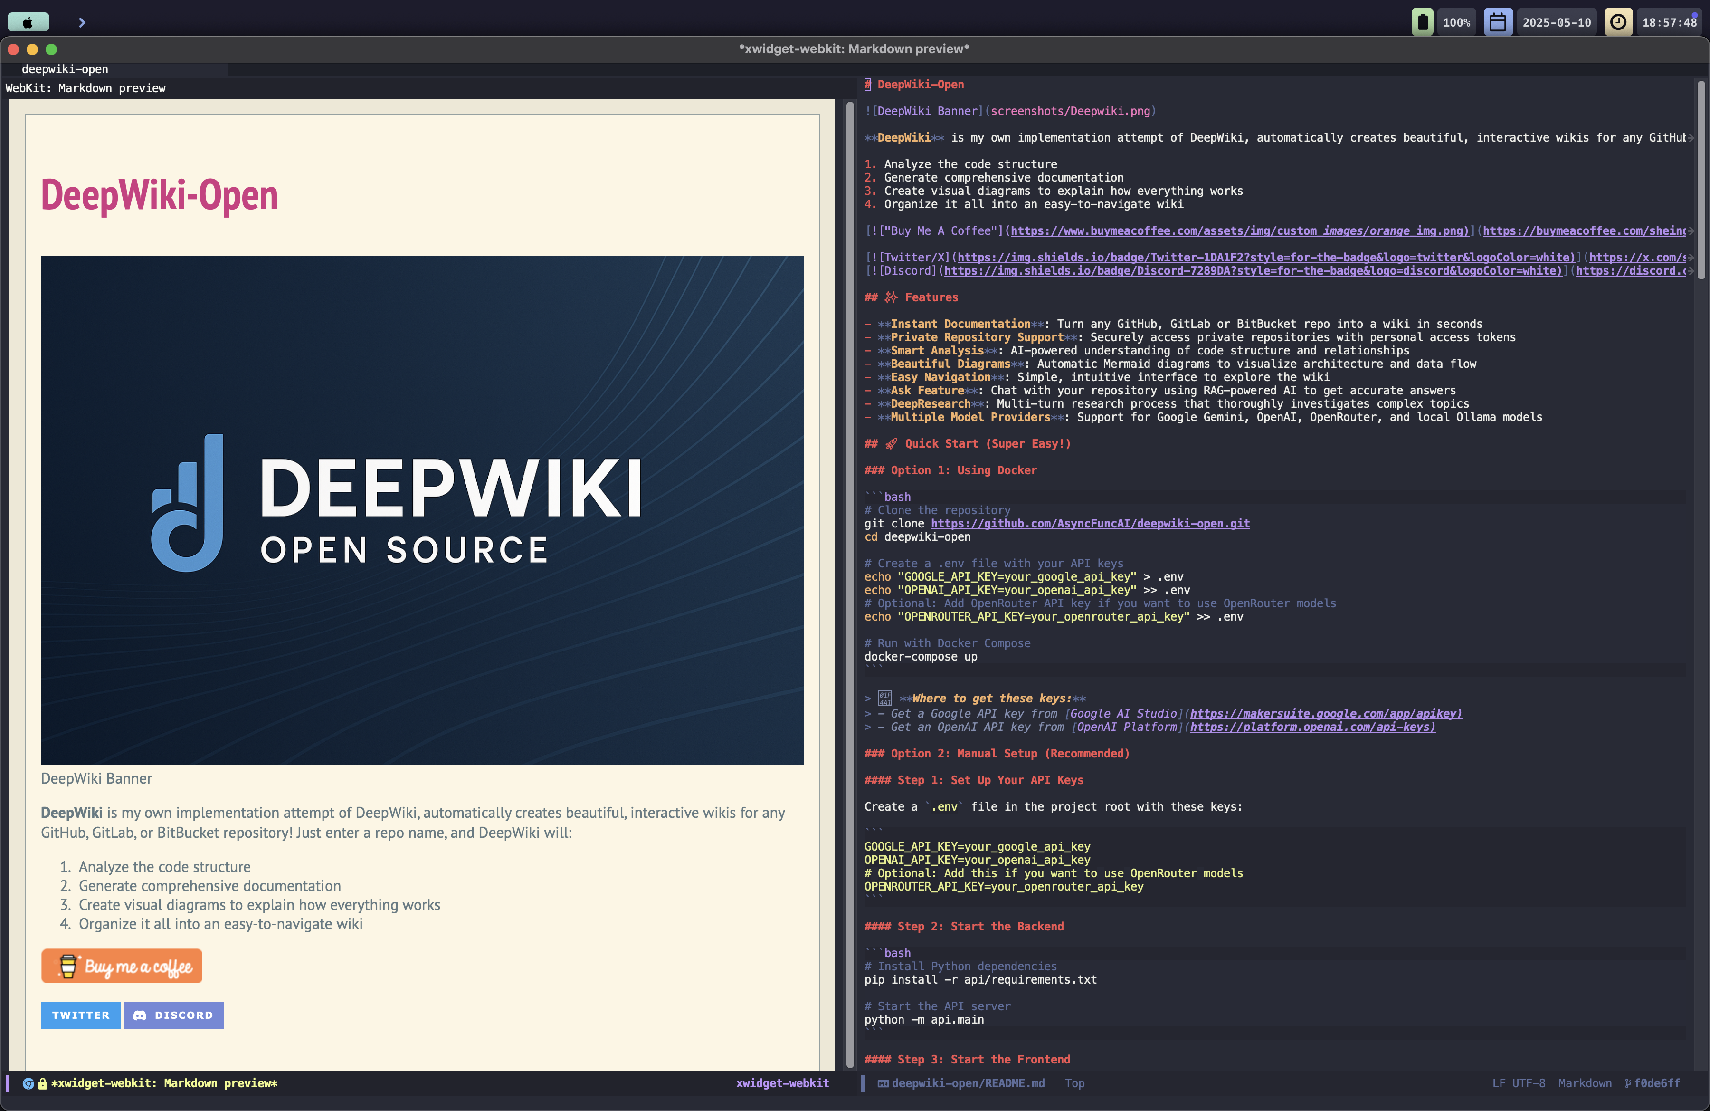1710x1111 pixels.
Task: Open the Apple menu icon
Action: tap(28, 22)
